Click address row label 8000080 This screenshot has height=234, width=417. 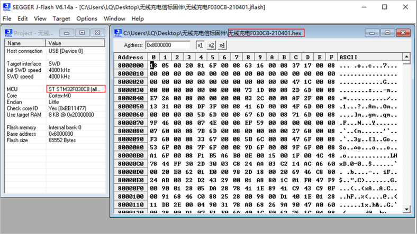tap(131, 131)
